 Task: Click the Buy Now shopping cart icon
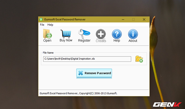point(66,34)
